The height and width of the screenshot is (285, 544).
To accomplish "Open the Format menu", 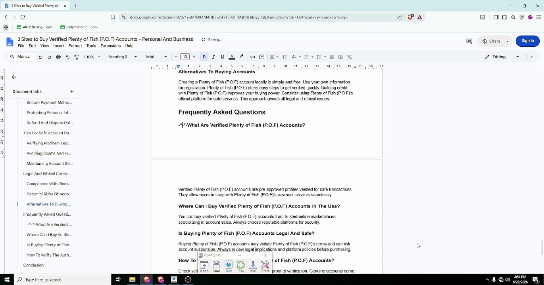I will (75, 46).
